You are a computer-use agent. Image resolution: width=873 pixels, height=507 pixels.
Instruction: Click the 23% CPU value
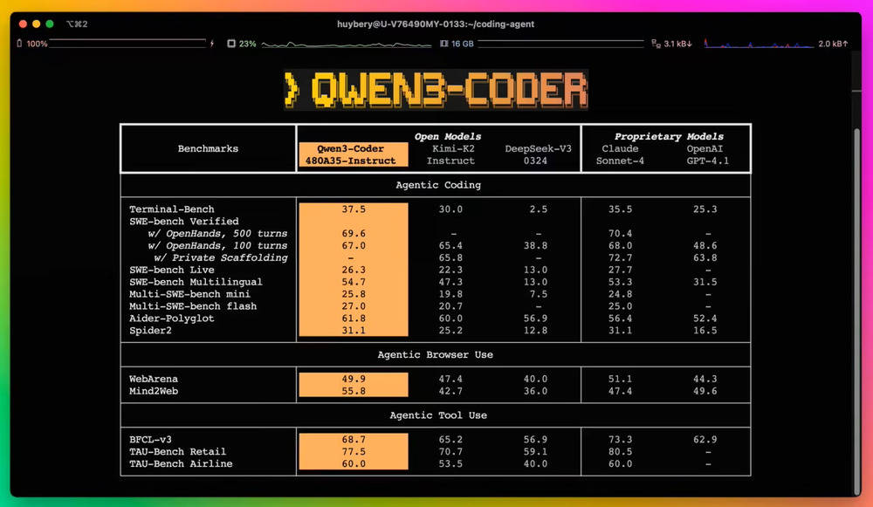[247, 44]
